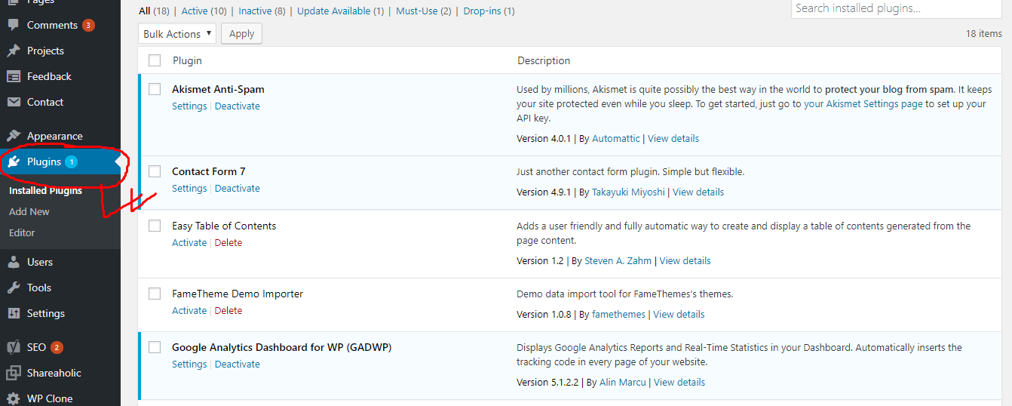View details for Akismet Anti-Spam
1012x406 pixels.
(673, 139)
